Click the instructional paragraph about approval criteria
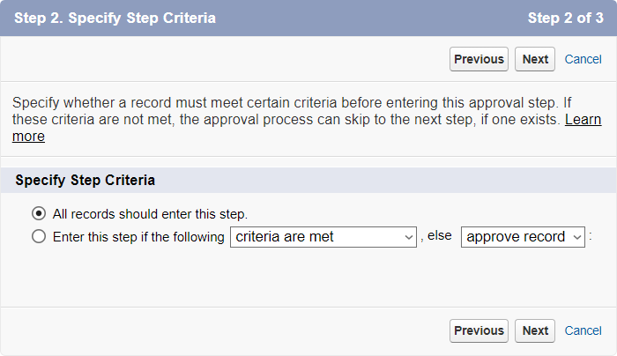Screen dimensions: 617x356 tap(291, 110)
